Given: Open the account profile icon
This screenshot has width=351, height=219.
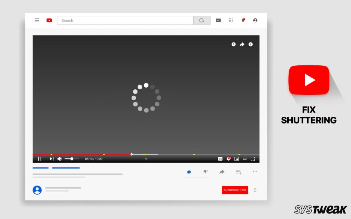Looking at the screenshot, I should (255, 20).
